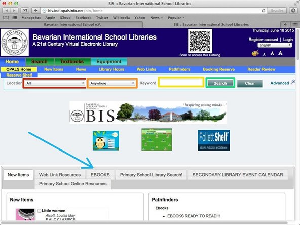Open the Safari share icon
This screenshot has width=300, height=225.
pos(25,11)
